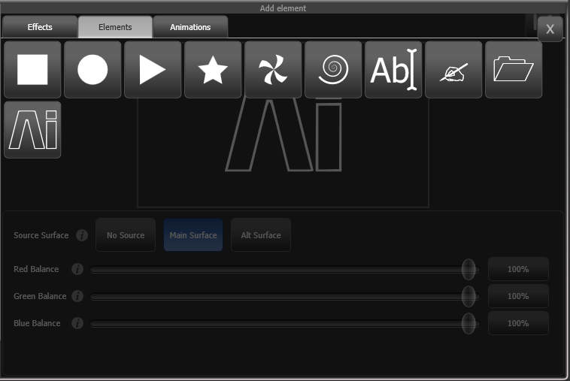The width and height of the screenshot is (570, 381).
Task: Switch to the Effects tab
Action: tap(40, 27)
